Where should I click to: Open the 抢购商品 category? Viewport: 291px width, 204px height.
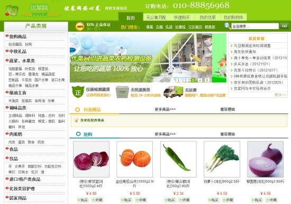tap(18, 37)
